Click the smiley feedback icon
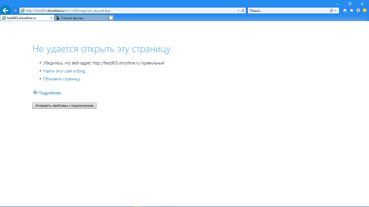The image size is (369, 207). (x=365, y=11)
